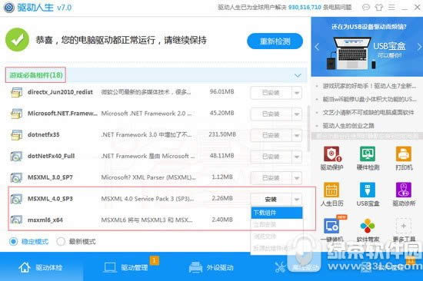This screenshot has width=423, height=281.
Task: Open the 驱动保护 shield tool
Action: (331, 154)
